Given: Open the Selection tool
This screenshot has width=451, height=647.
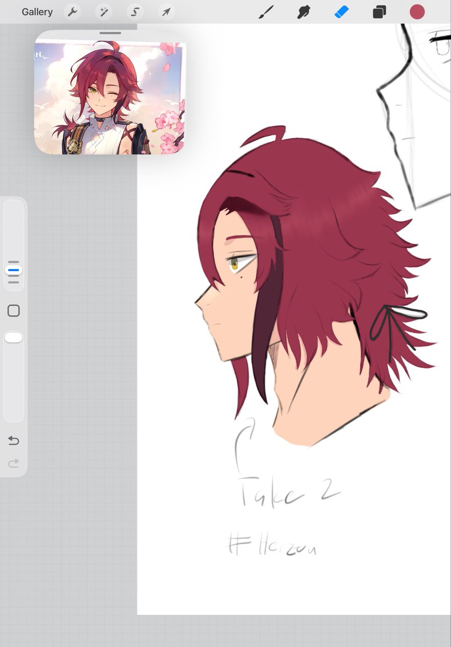Looking at the screenshot, I should click(135, 12).
